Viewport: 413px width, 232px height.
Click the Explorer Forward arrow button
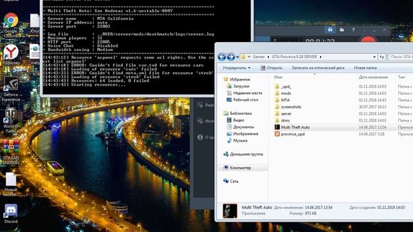(231, 57)
